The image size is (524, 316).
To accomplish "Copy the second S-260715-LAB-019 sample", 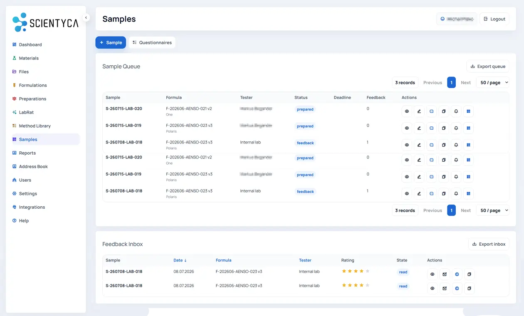I will pyautogui.click(x=444, y=177).
